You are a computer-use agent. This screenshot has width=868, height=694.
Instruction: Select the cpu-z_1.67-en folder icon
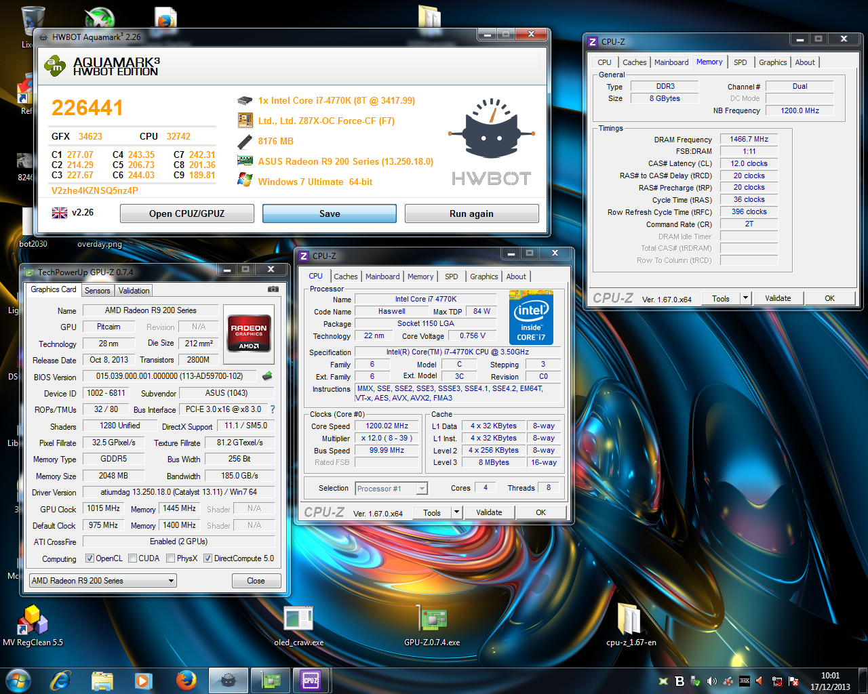pyautogui.click(x=631, y=626)
